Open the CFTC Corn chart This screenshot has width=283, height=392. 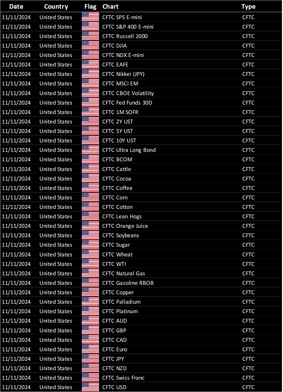click(x=115, y=197)
